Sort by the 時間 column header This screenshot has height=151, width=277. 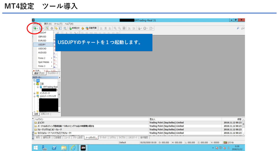[x=232, y=119]
